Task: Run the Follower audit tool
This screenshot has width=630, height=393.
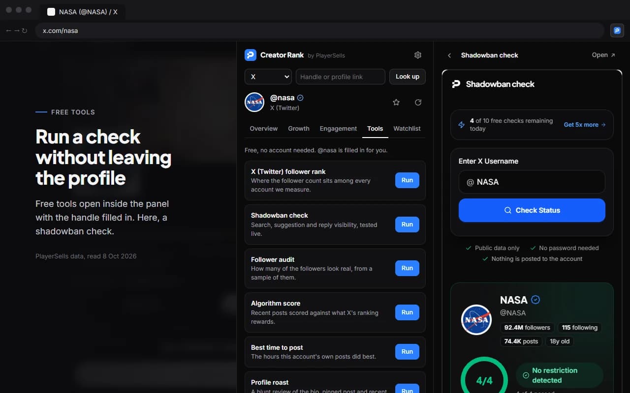Action: (407, 268)
